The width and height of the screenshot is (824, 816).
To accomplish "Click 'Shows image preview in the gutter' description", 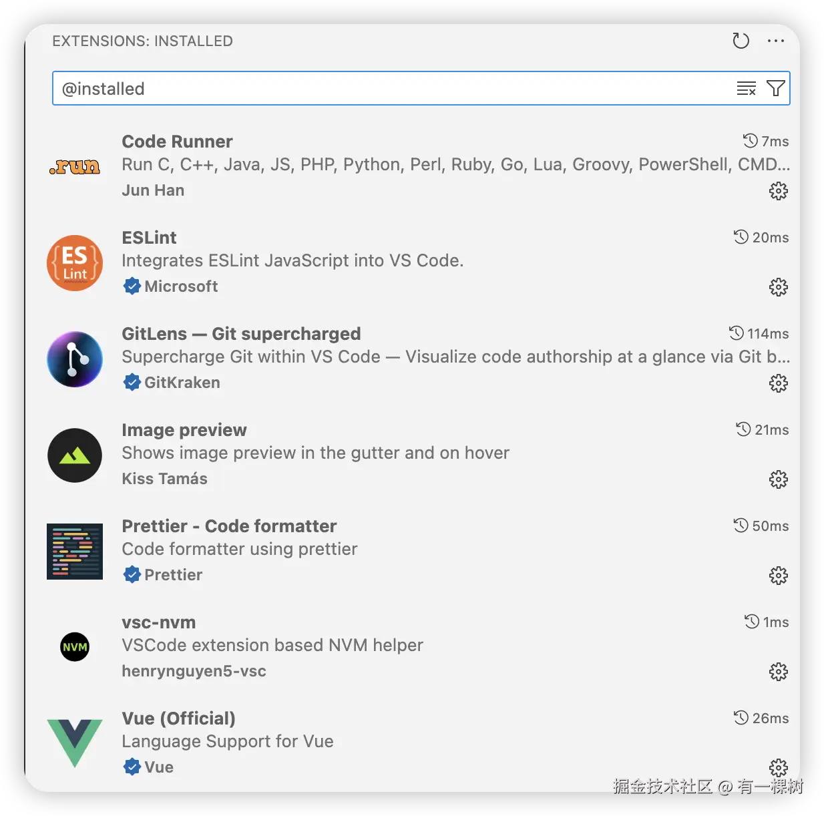I will 315,453.
